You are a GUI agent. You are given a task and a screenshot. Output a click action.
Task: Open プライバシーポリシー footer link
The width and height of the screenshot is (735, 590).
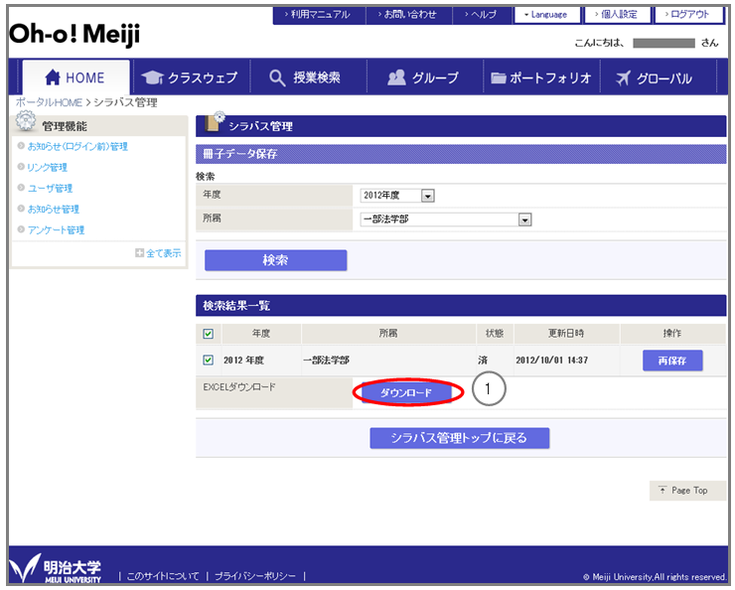[x=255, y=576]
